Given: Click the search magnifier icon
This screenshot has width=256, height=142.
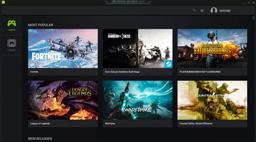Looking at the screenshot, I should (194, 11).
